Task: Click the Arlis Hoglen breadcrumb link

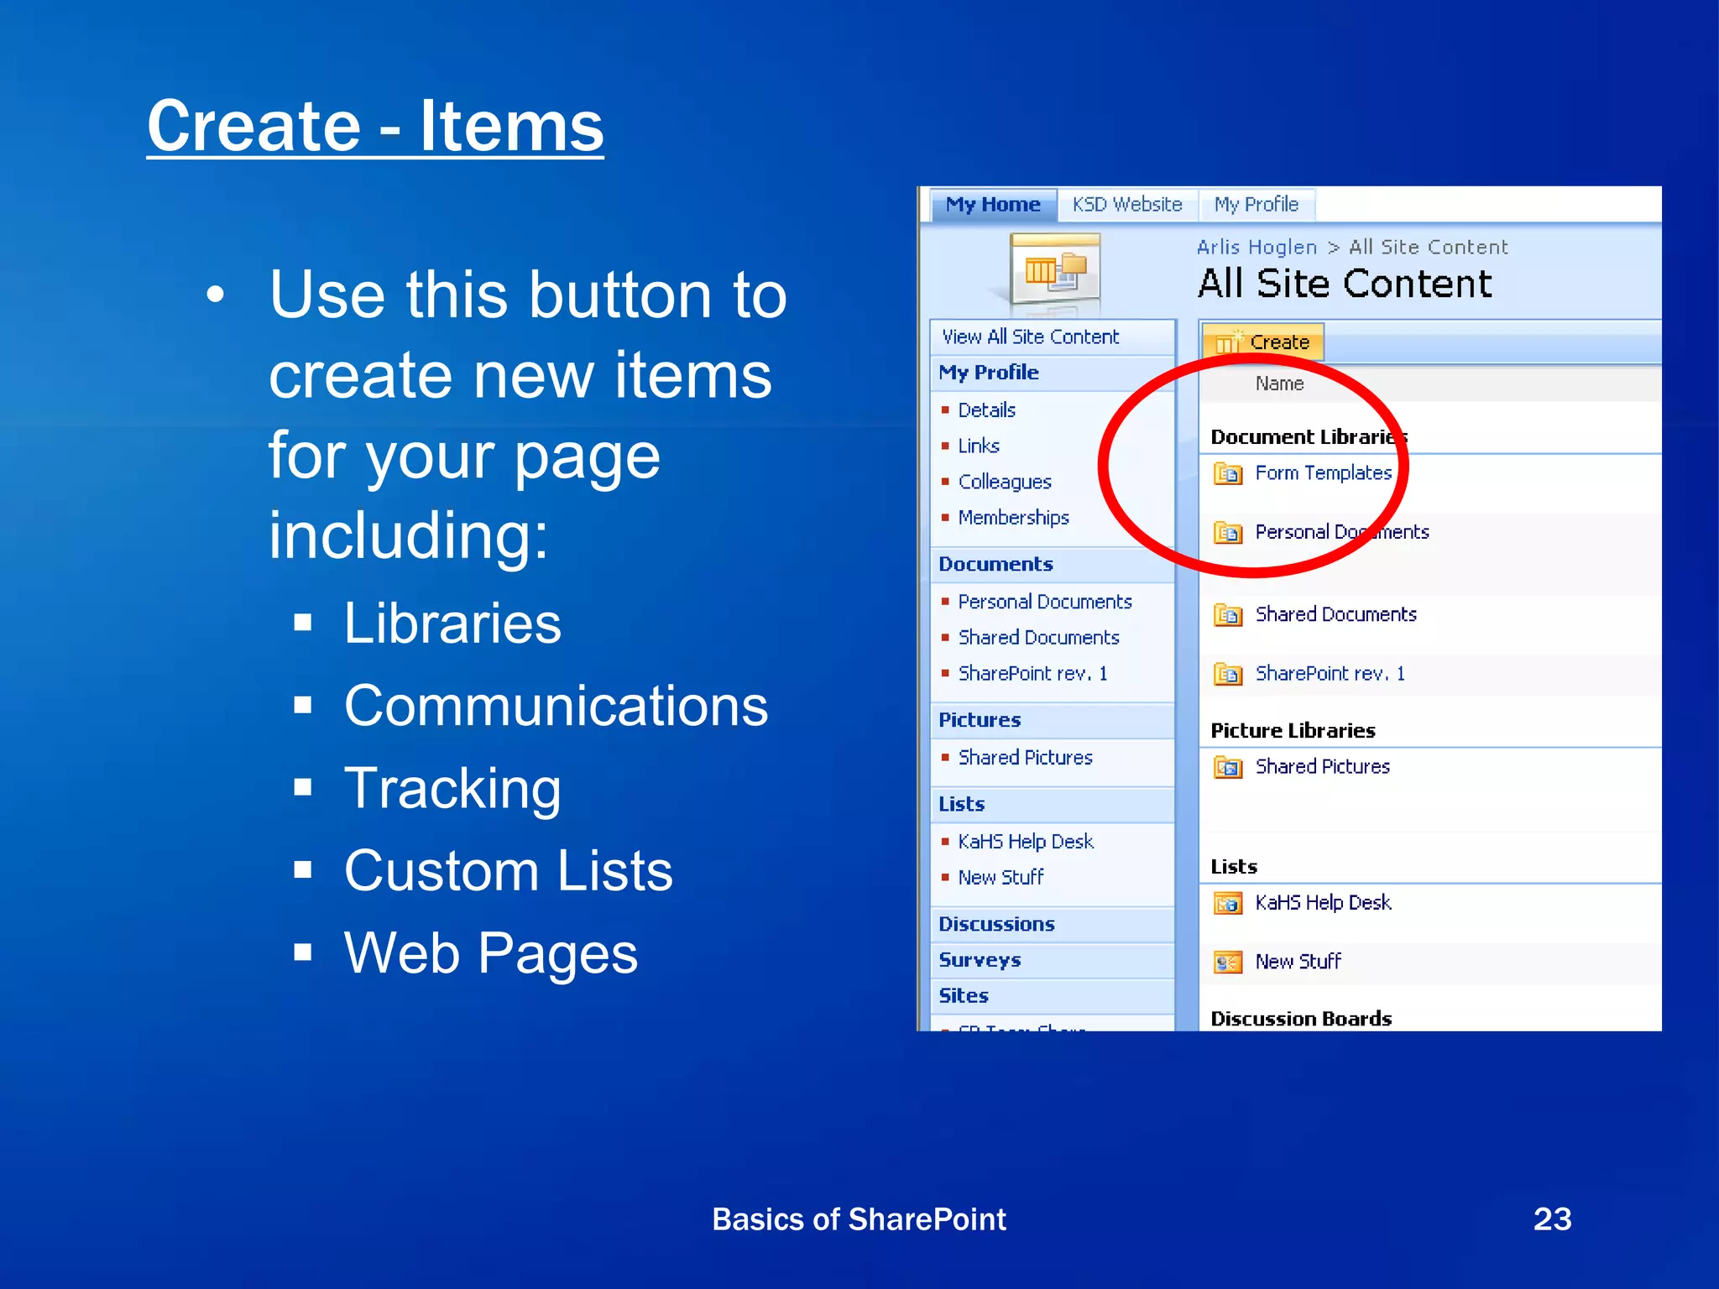Action: tap(1257, 247)
